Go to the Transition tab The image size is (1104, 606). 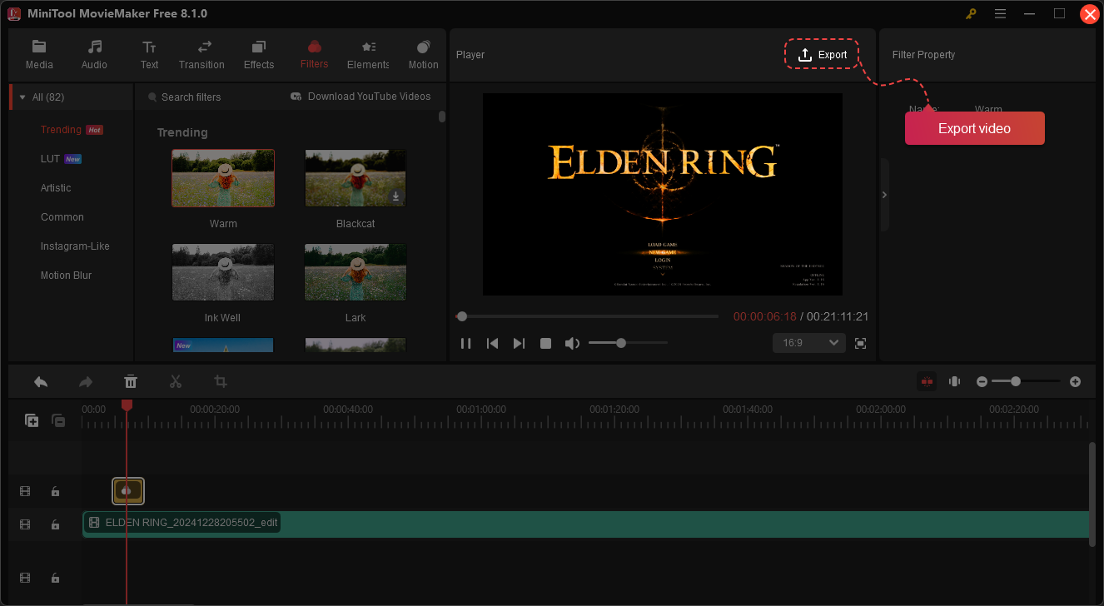(x=201, y=55)
